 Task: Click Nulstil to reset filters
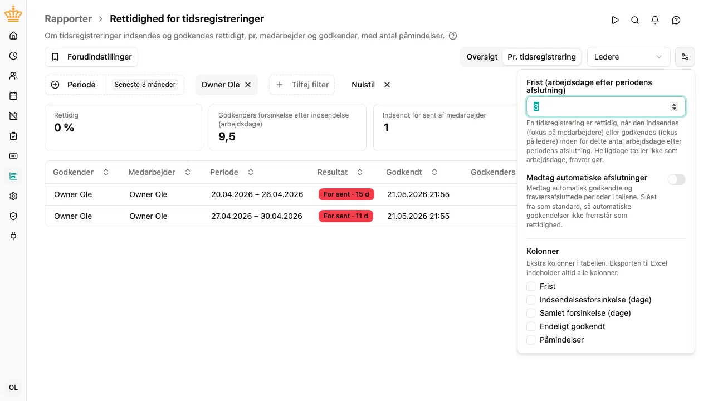[371, 85]
